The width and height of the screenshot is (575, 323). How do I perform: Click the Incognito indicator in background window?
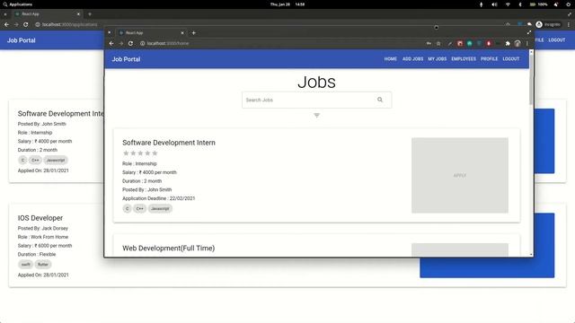click(x=548, y=24)
